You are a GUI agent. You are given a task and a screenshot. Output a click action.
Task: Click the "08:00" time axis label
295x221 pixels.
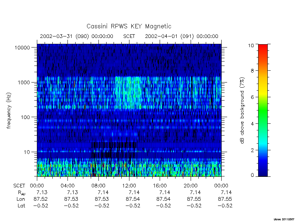(98, 186)
